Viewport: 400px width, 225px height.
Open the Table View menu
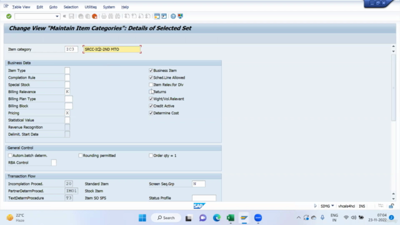tap(21, 7)
